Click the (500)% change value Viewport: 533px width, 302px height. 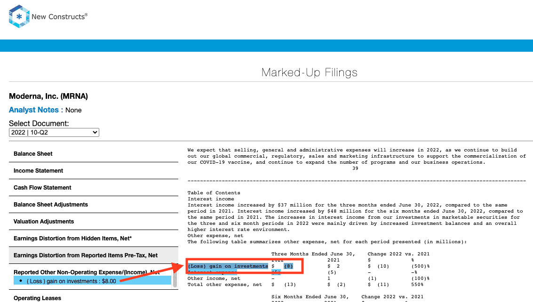click(421, 266)
